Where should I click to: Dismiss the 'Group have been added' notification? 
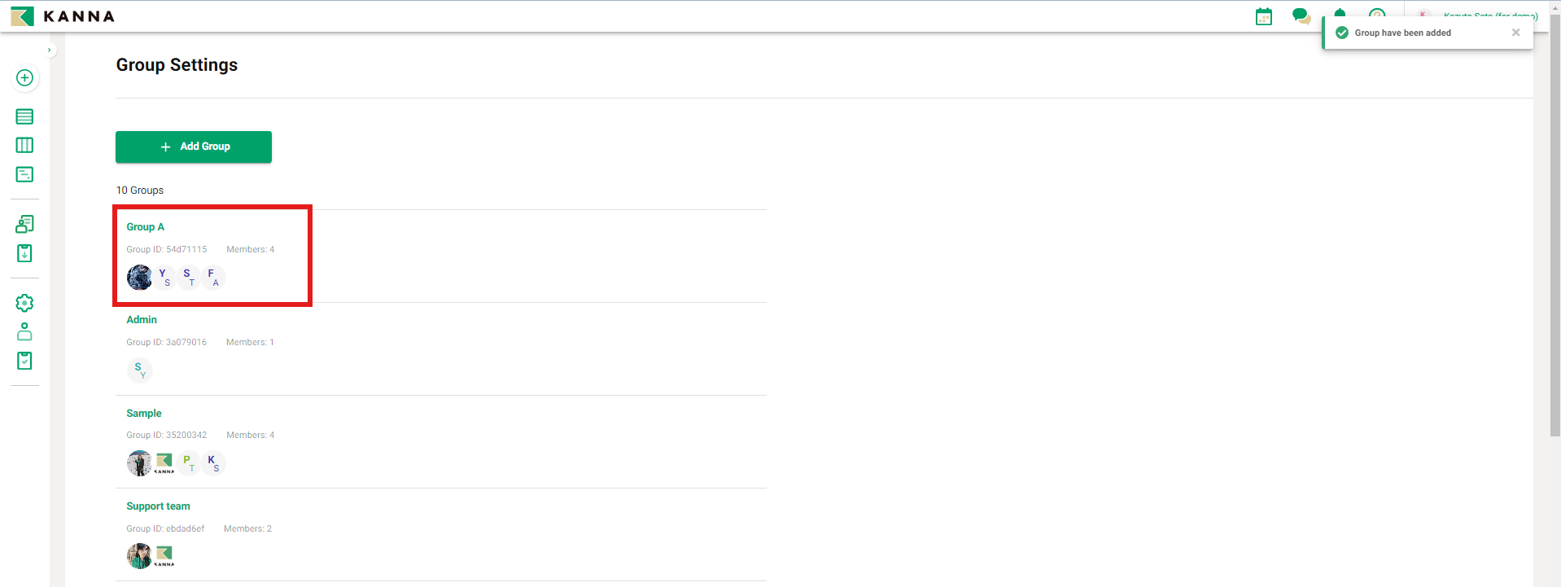1515,33
